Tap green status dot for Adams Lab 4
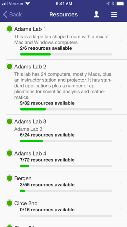The height and width of the screenshot is (227, 127). pos(9,153)
